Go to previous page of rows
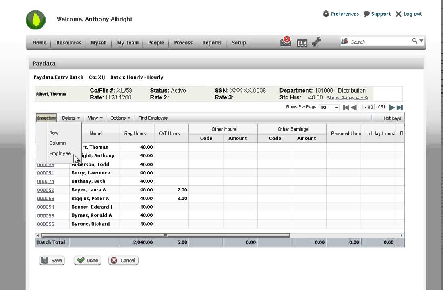The image size is (443, 290). pyautogui.click(x=354, y=108)
